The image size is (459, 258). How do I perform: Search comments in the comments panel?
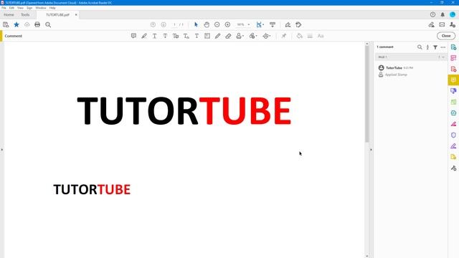coord(420,47)
